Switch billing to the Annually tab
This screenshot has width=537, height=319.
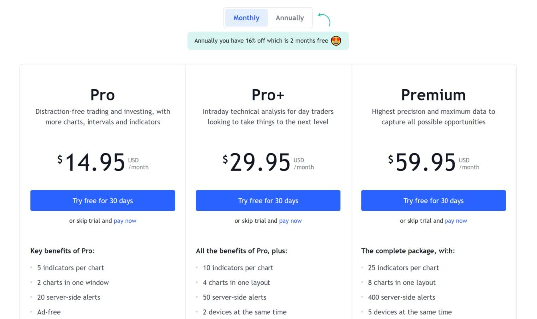coord(290,17)
